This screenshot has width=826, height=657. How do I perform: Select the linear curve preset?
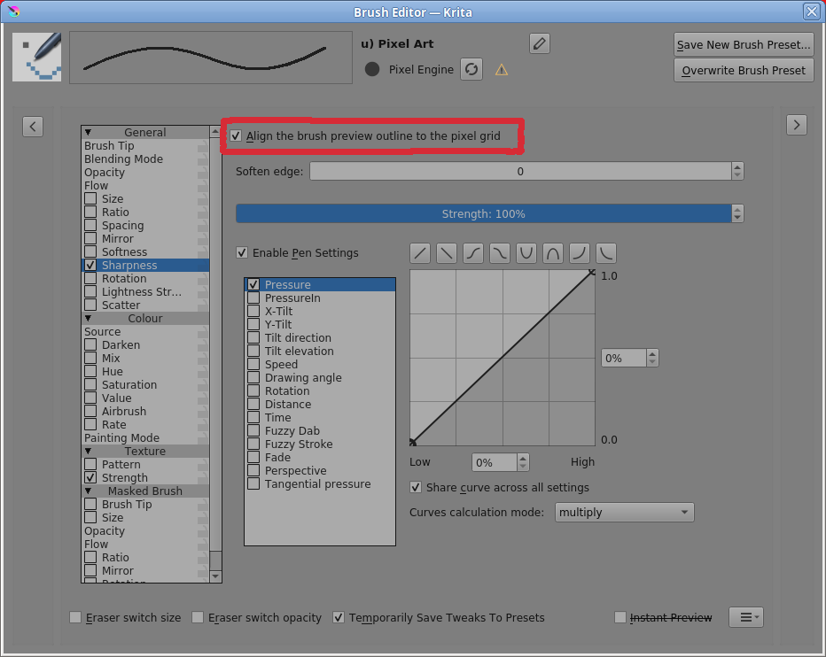[420, 253]
